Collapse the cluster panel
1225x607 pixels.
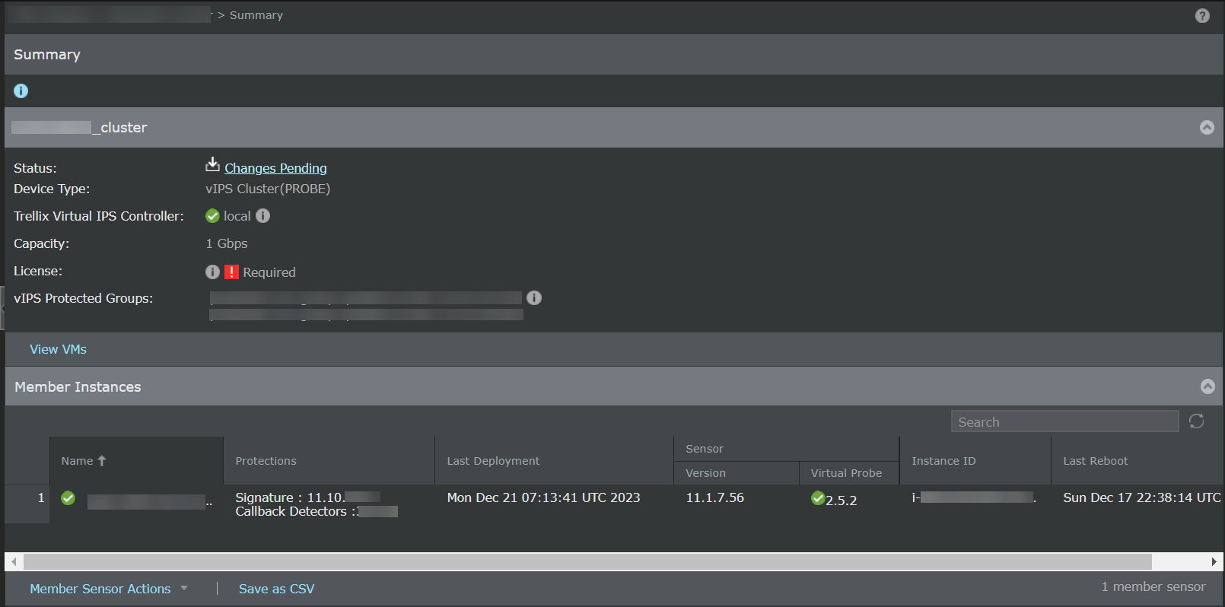coord(1207,128)
